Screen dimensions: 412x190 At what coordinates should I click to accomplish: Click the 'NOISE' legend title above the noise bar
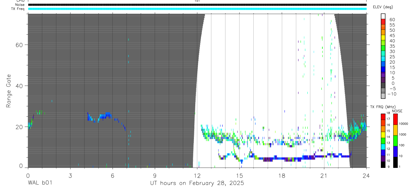point(397,111)
